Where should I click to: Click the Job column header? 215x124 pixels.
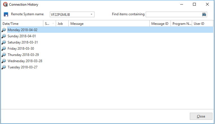click(62, 23)
